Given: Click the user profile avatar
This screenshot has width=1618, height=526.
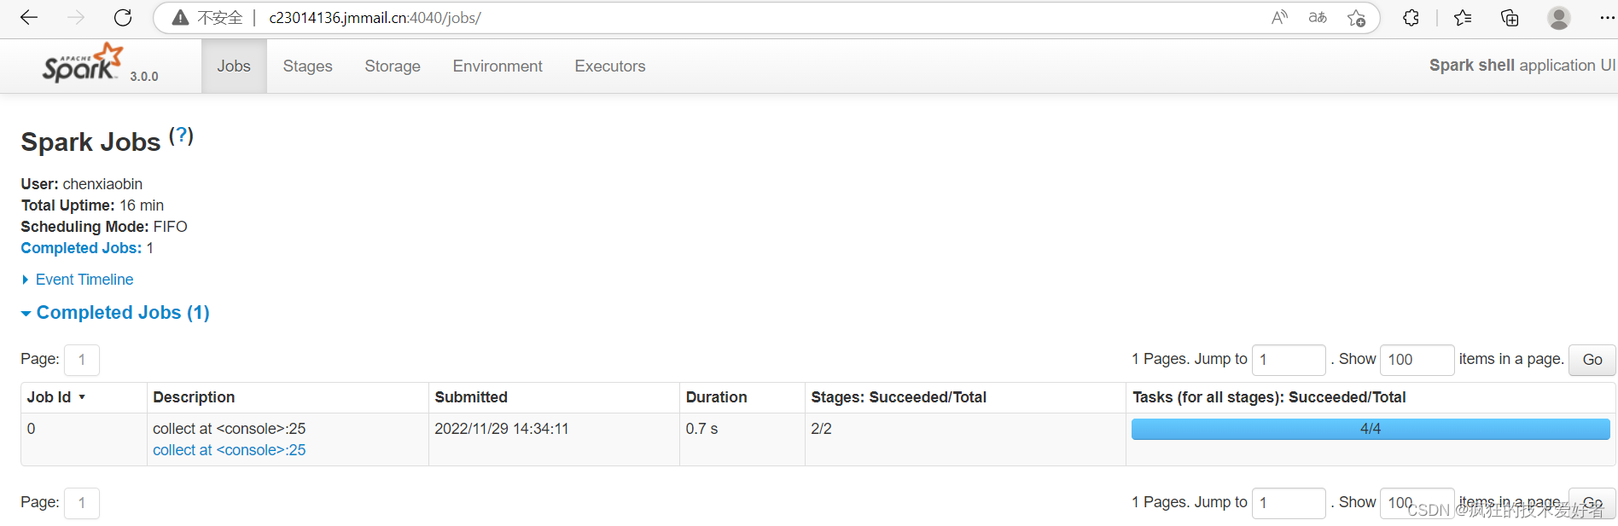Looking at the screenshot, I should click(x=1558, y=18).
